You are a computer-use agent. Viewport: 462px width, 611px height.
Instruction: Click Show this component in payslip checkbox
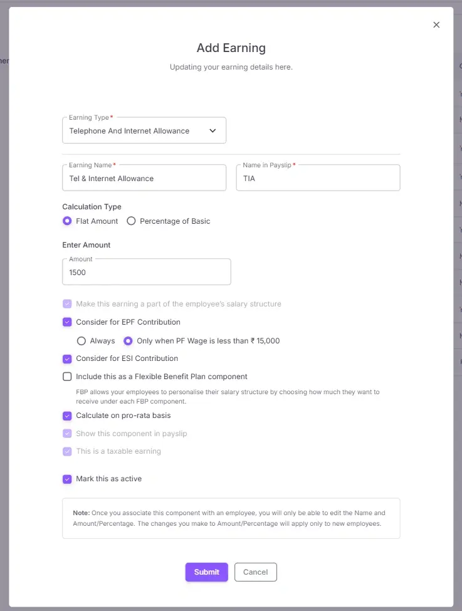(x=67, y=433)
